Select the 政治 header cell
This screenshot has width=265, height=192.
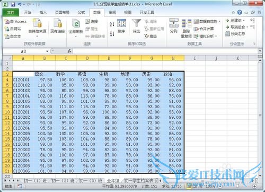coord(173,74)
